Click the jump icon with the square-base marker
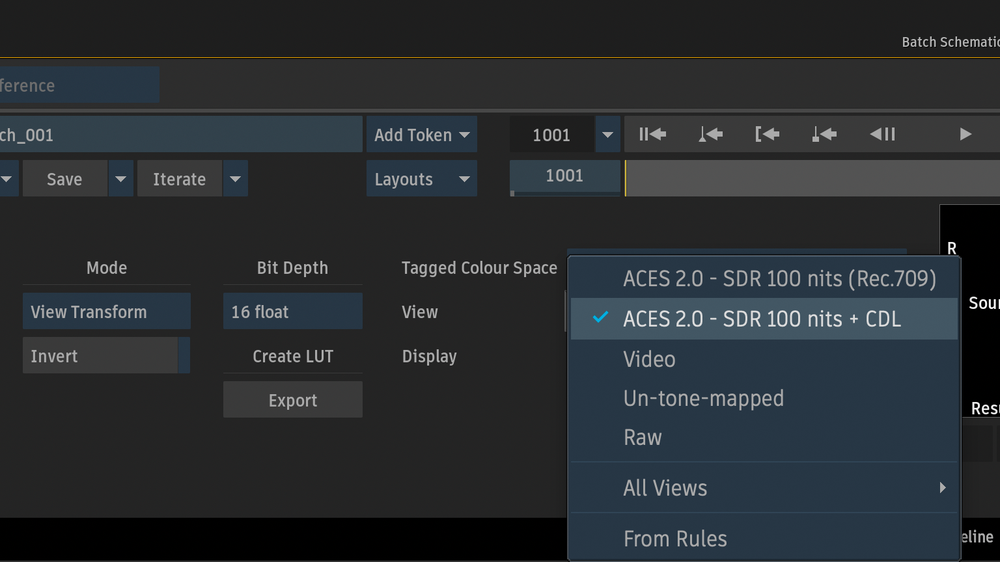This screenshot has height=562, width=1000. coord(824,135)
